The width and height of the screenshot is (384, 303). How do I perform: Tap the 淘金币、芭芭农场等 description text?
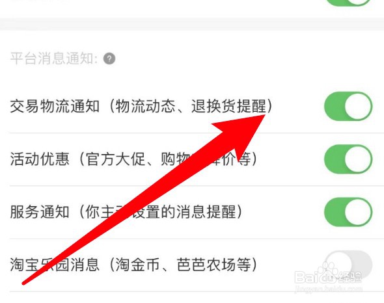183,265
